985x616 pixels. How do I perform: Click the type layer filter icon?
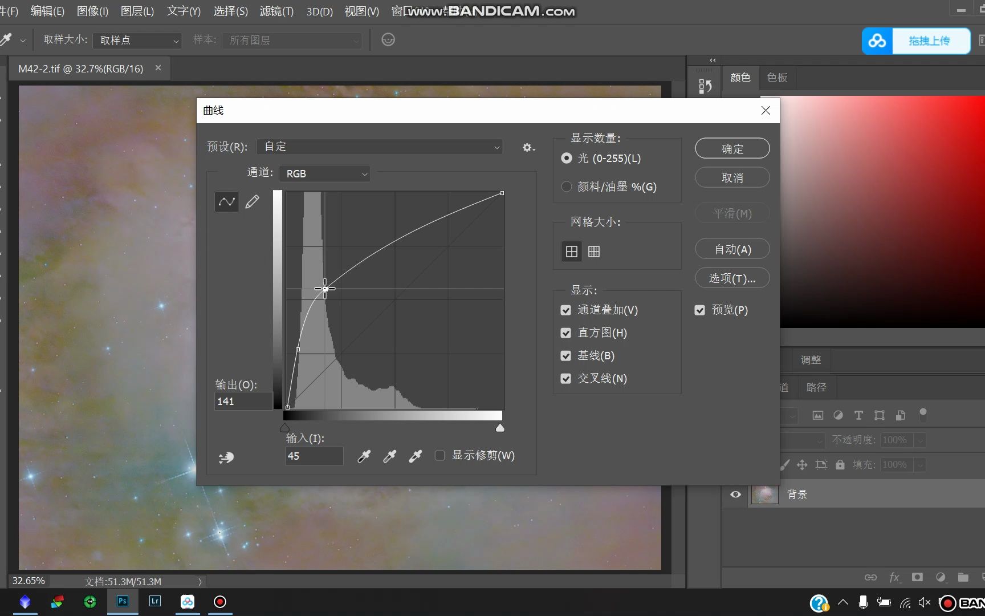pyautogui.click(x=858, y=415)
